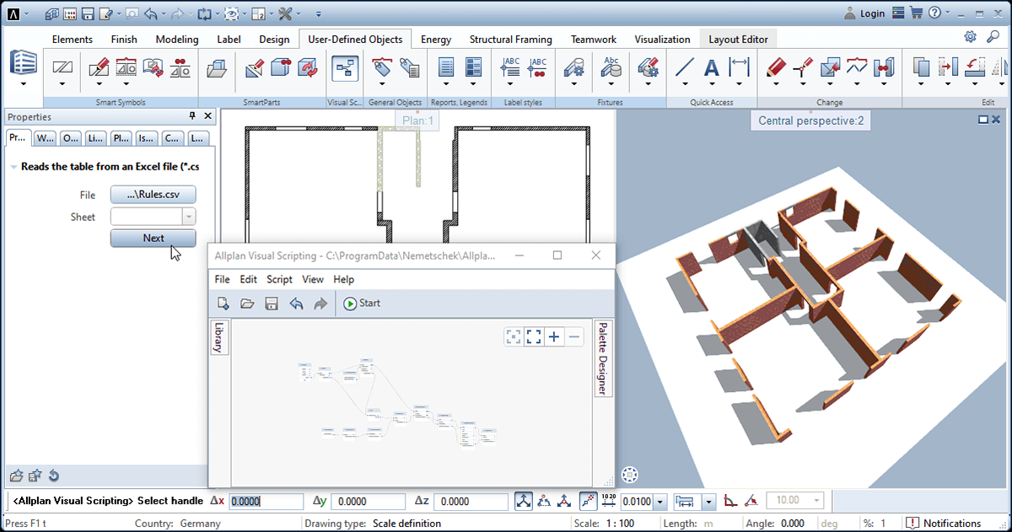Select the Text tool in Quick Access
1012x532 pixels.
point(712,68)
